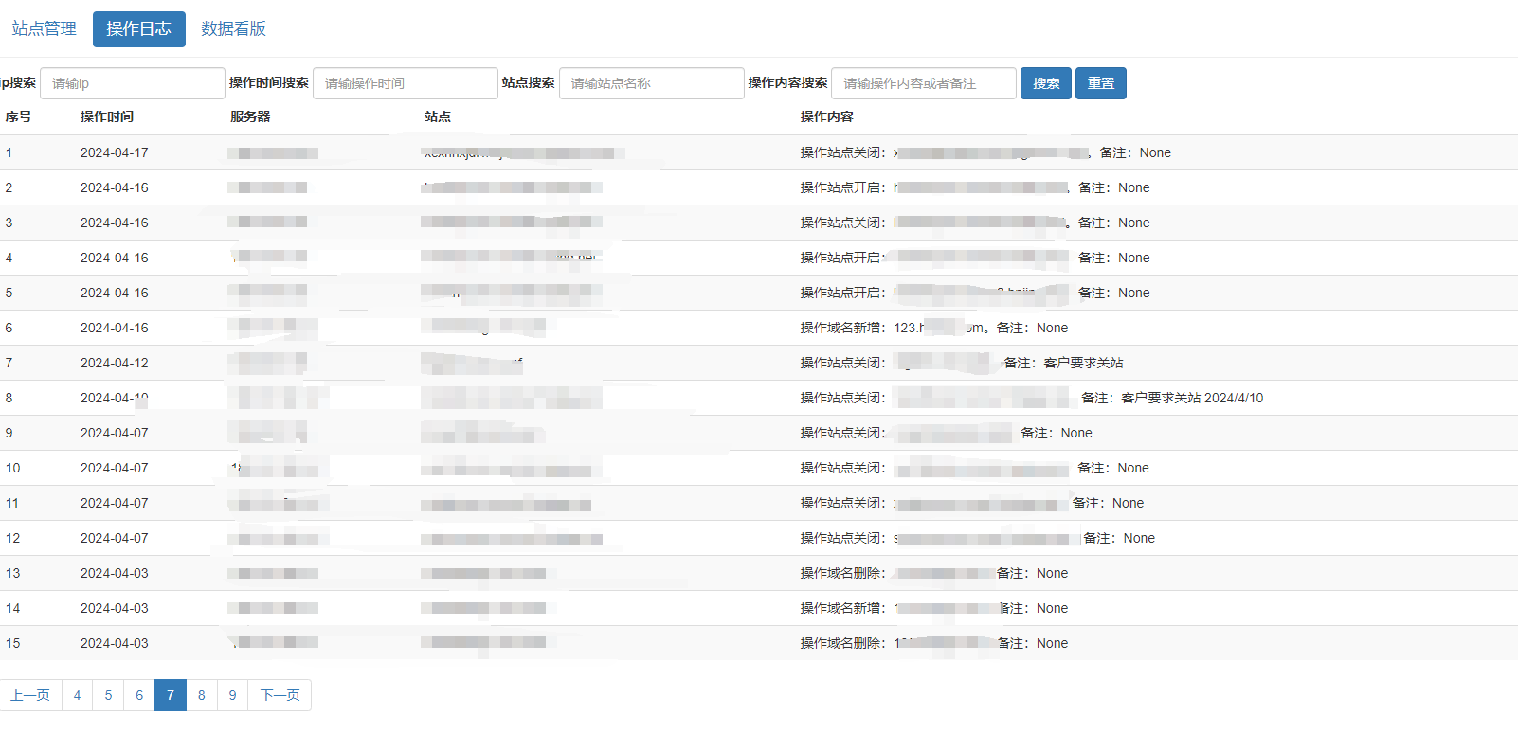
Task: Click 操作站点关闭 text in row 1
Action: (x=840, y=152)
